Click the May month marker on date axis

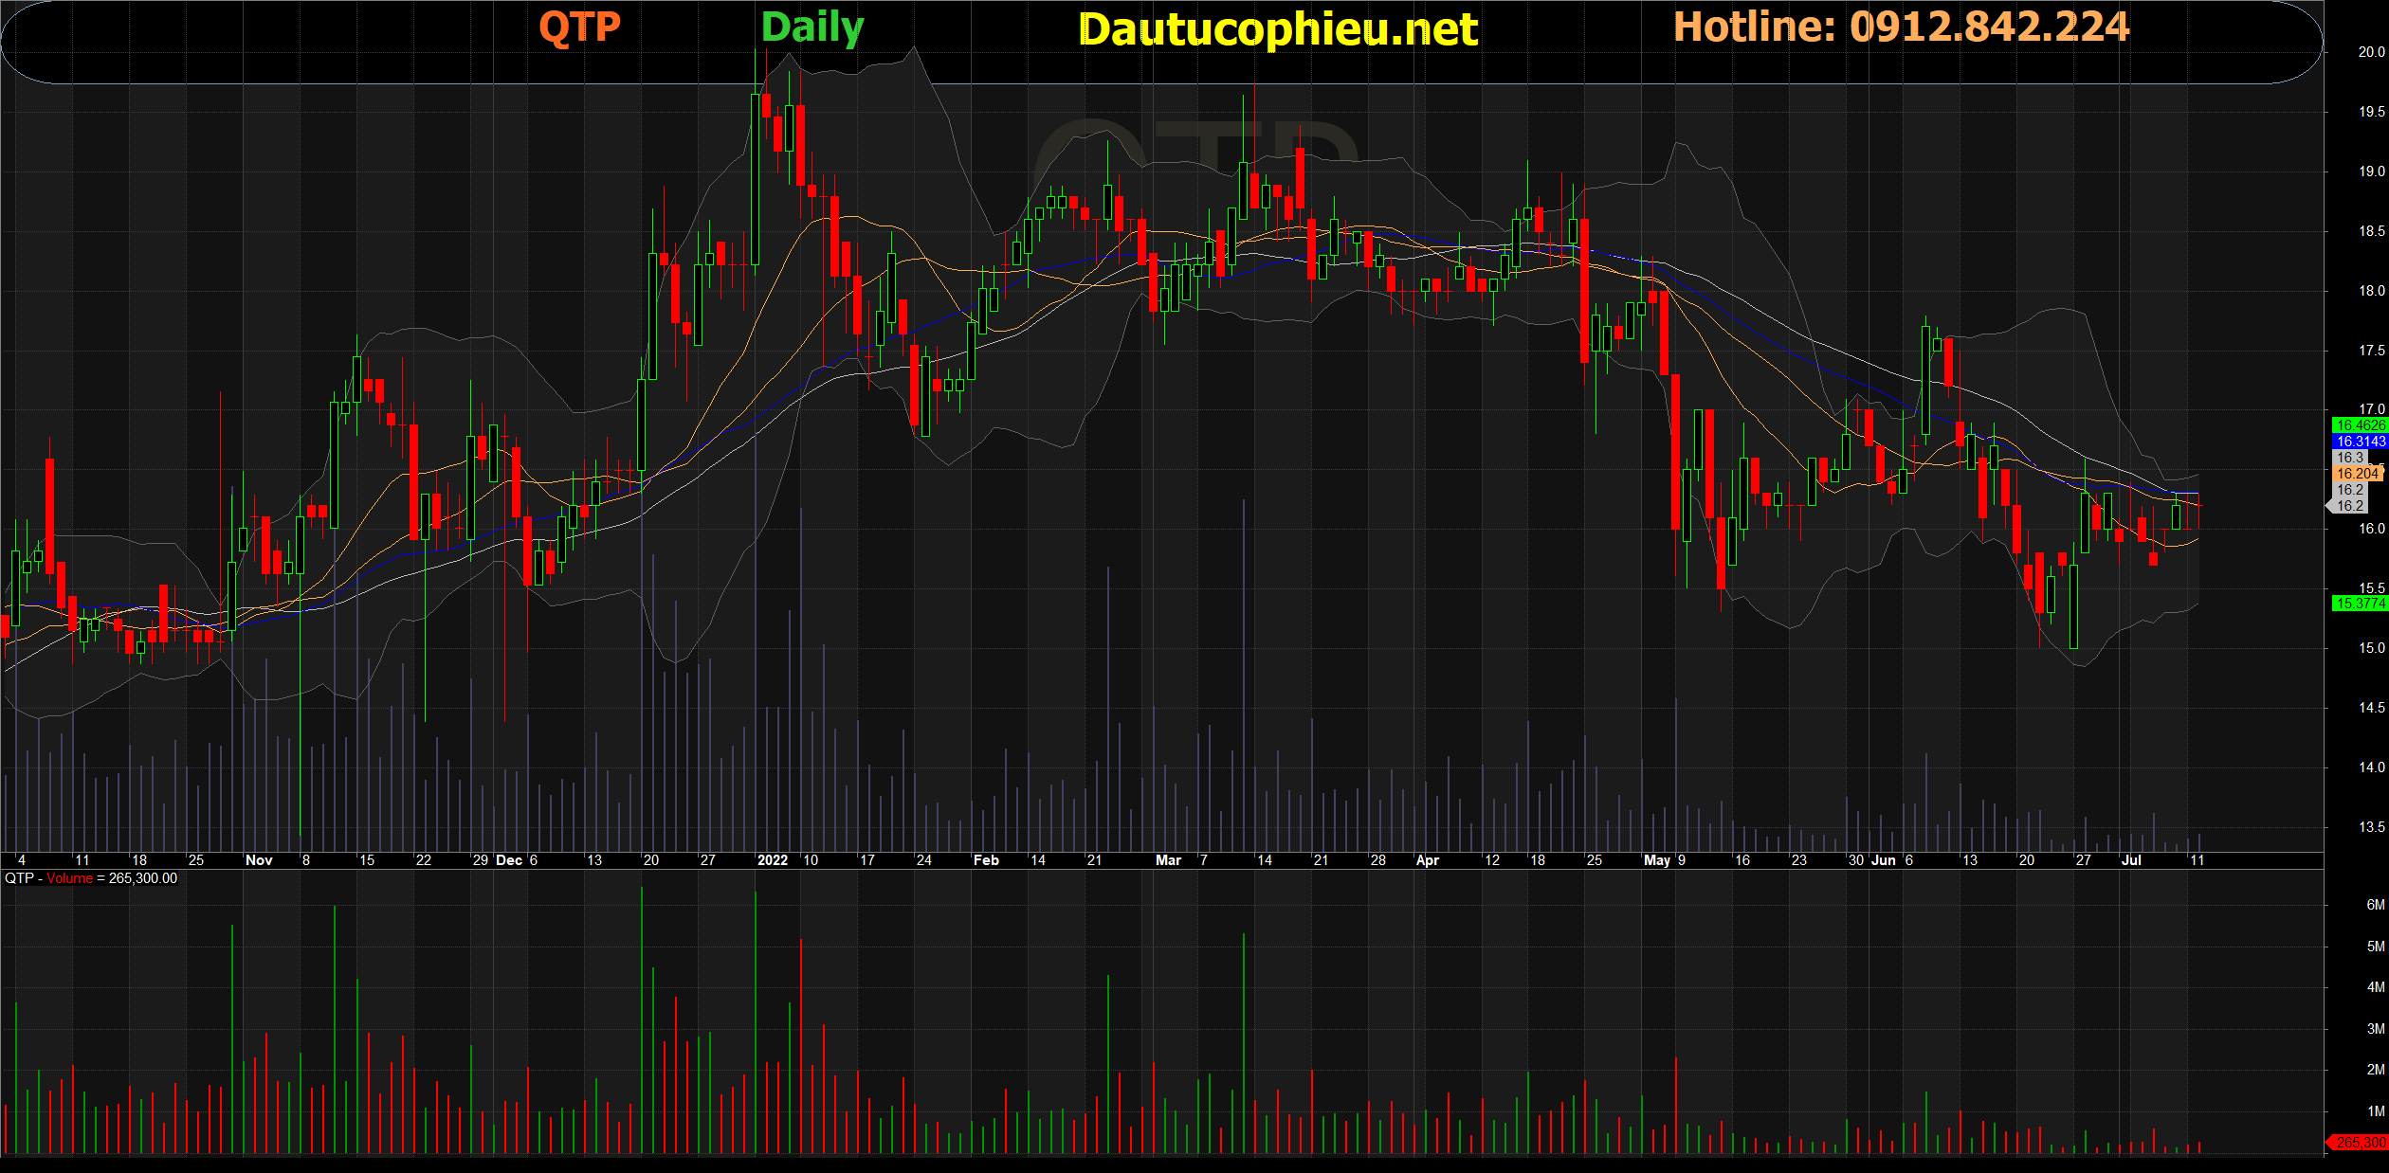1656,860
